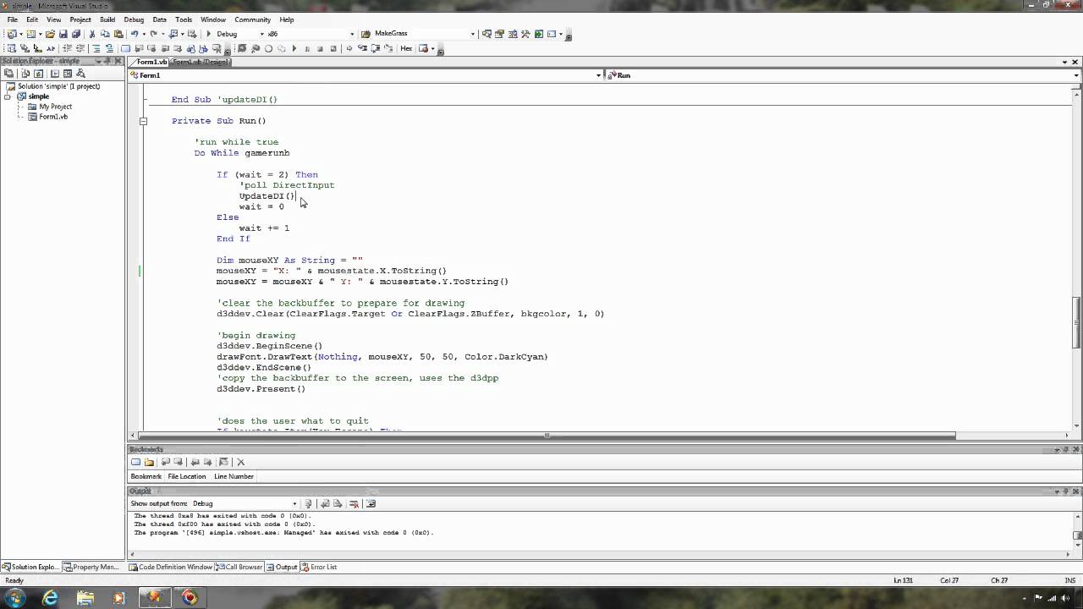
Task: Open Show output from Debug dropdown
Action: coord(294,503)
